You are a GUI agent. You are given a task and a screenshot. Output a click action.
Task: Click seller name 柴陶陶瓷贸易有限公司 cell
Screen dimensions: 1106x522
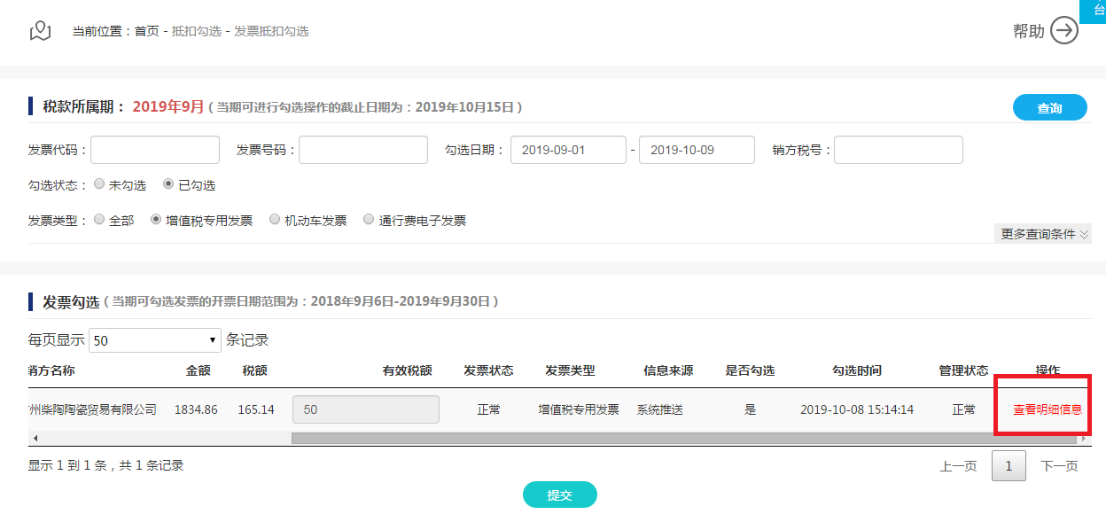[92, 409]
